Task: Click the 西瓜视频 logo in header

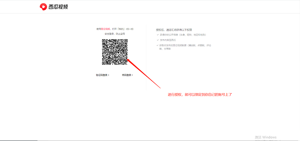Action: [x=54, y=7]
